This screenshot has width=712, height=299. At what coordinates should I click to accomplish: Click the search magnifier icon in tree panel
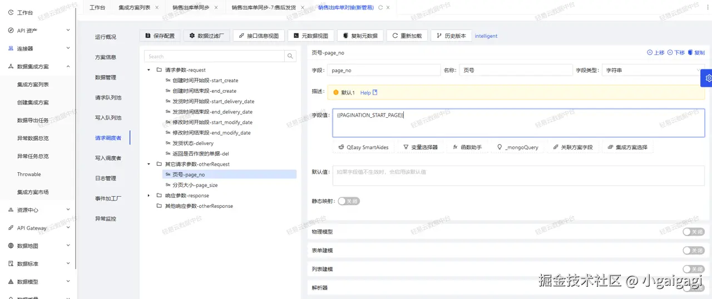tap(290, 56)
